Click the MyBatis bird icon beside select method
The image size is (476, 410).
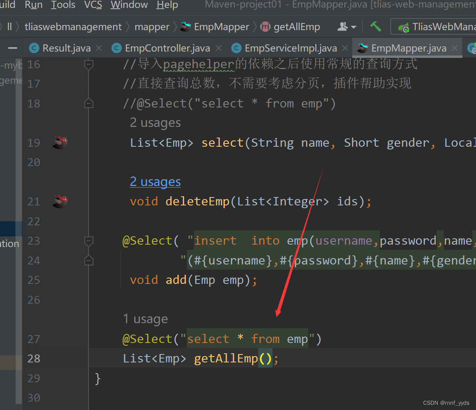(59, 142)
